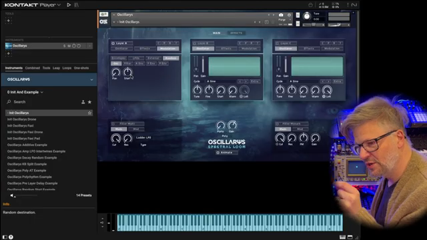Select 'Oscillarys Additive Example' preset
The width and height of the screenshot is (427, 240).
point(27,145)
